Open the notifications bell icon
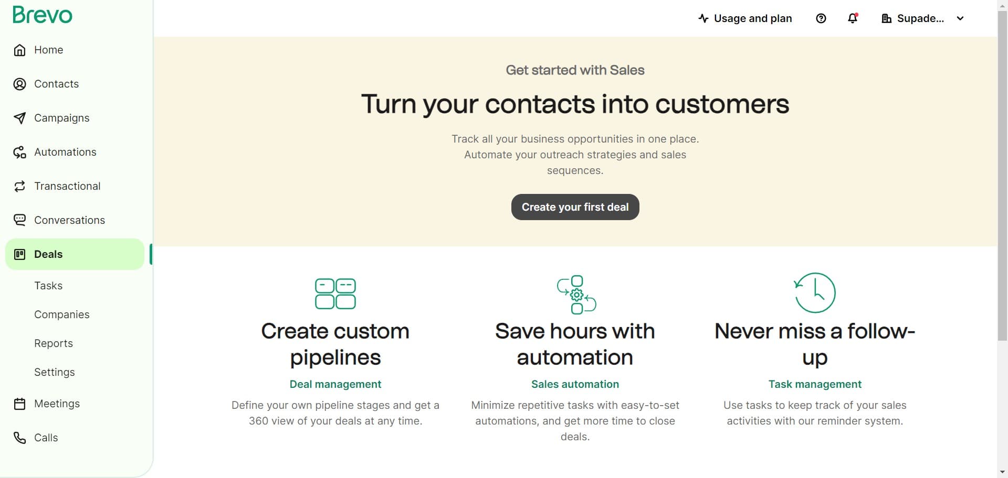Image resolution: width=1008 pixels, height=478 pixels. pos(852,18)
